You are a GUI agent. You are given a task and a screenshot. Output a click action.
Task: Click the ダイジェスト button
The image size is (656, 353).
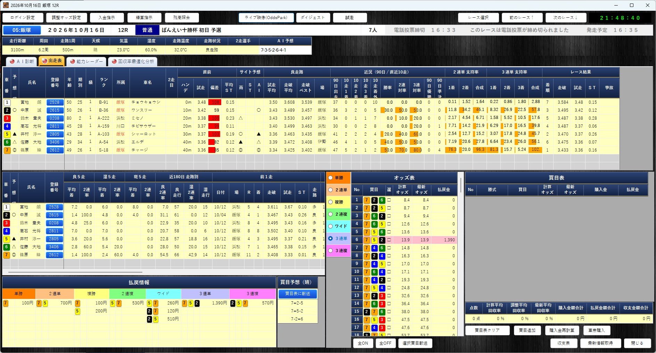pos(313,18)
